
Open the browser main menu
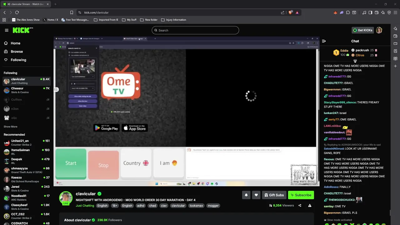(395, 12)
